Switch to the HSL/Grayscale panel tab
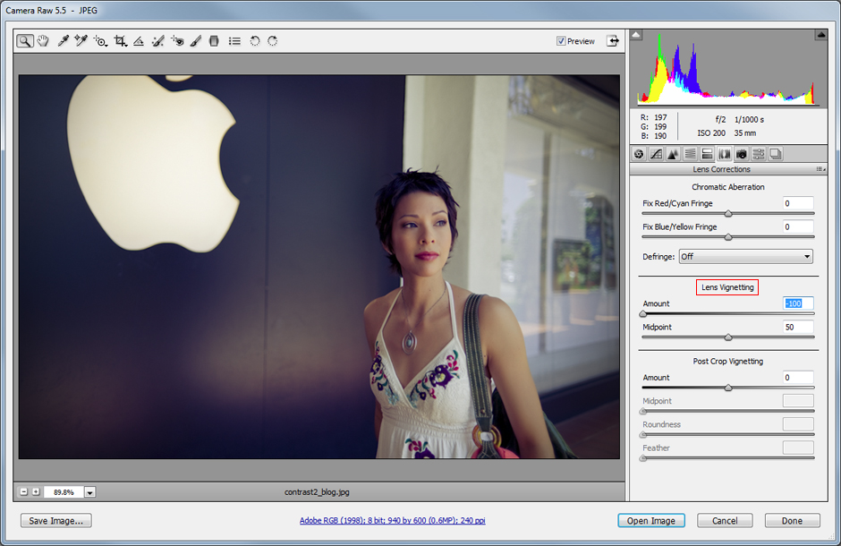This screenshot has height=546, width=841. pyautogui.click(x=691, y=155)
